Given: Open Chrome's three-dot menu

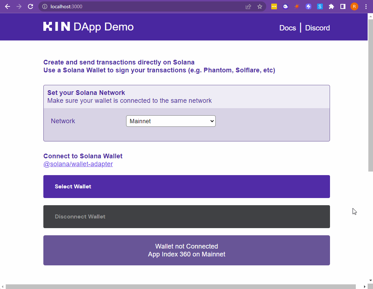Looking at the screenshot, I should click(x=366, y=6).
